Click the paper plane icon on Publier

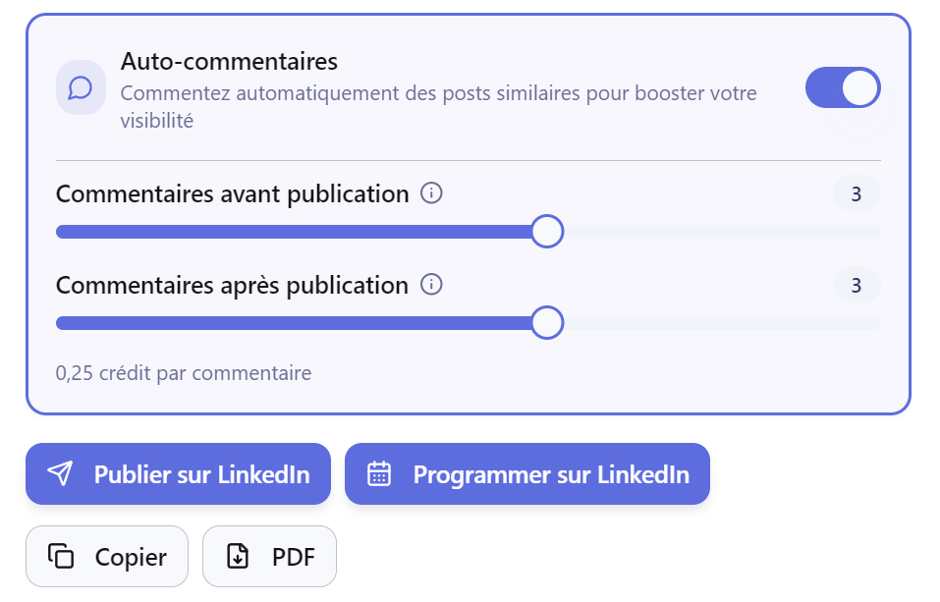(x=61, y=474)
